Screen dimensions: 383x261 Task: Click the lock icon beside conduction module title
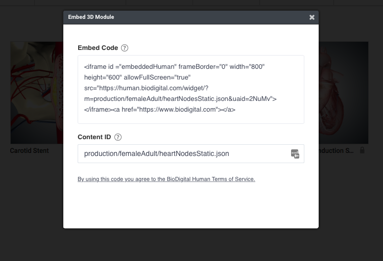(362, 150)
